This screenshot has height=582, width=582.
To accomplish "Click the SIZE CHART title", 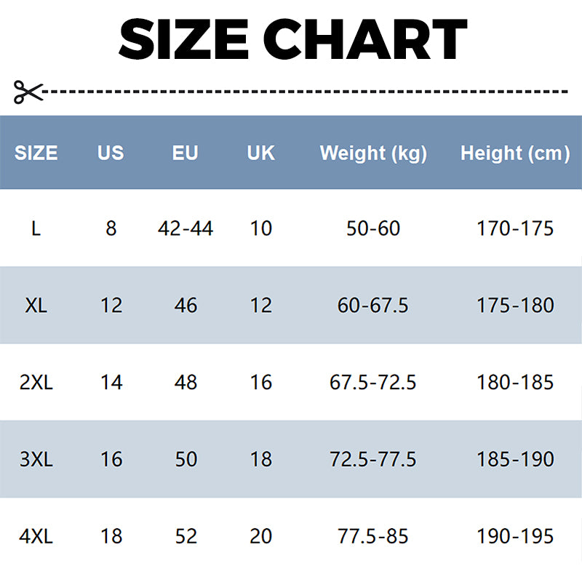I will coord(292,39).
